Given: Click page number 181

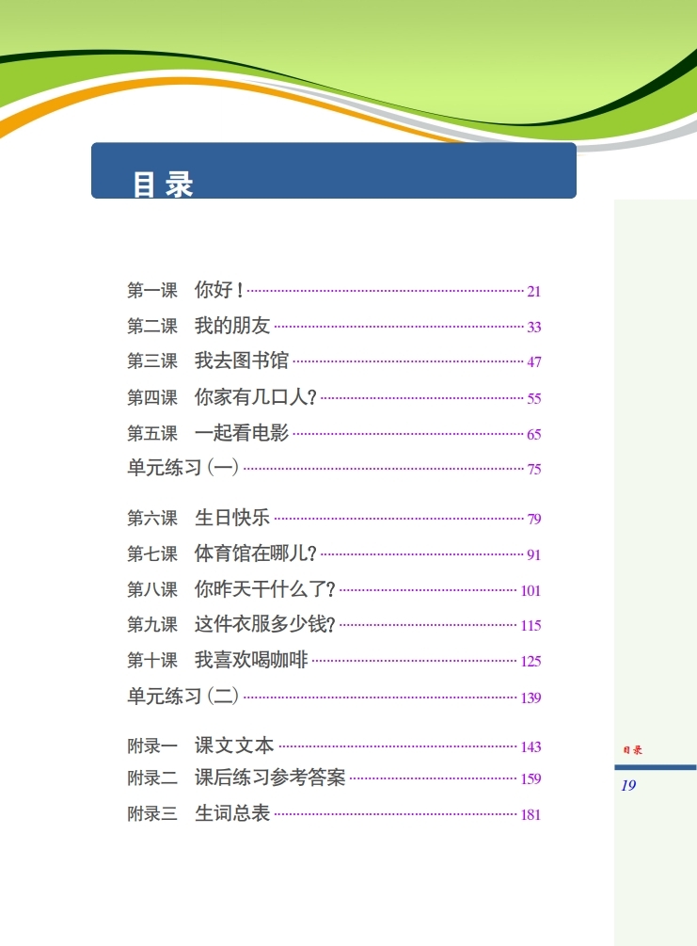Looking at the screenshot, I should 531,815.
